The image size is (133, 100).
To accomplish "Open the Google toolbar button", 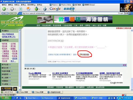I will click(x=55, y=9).
